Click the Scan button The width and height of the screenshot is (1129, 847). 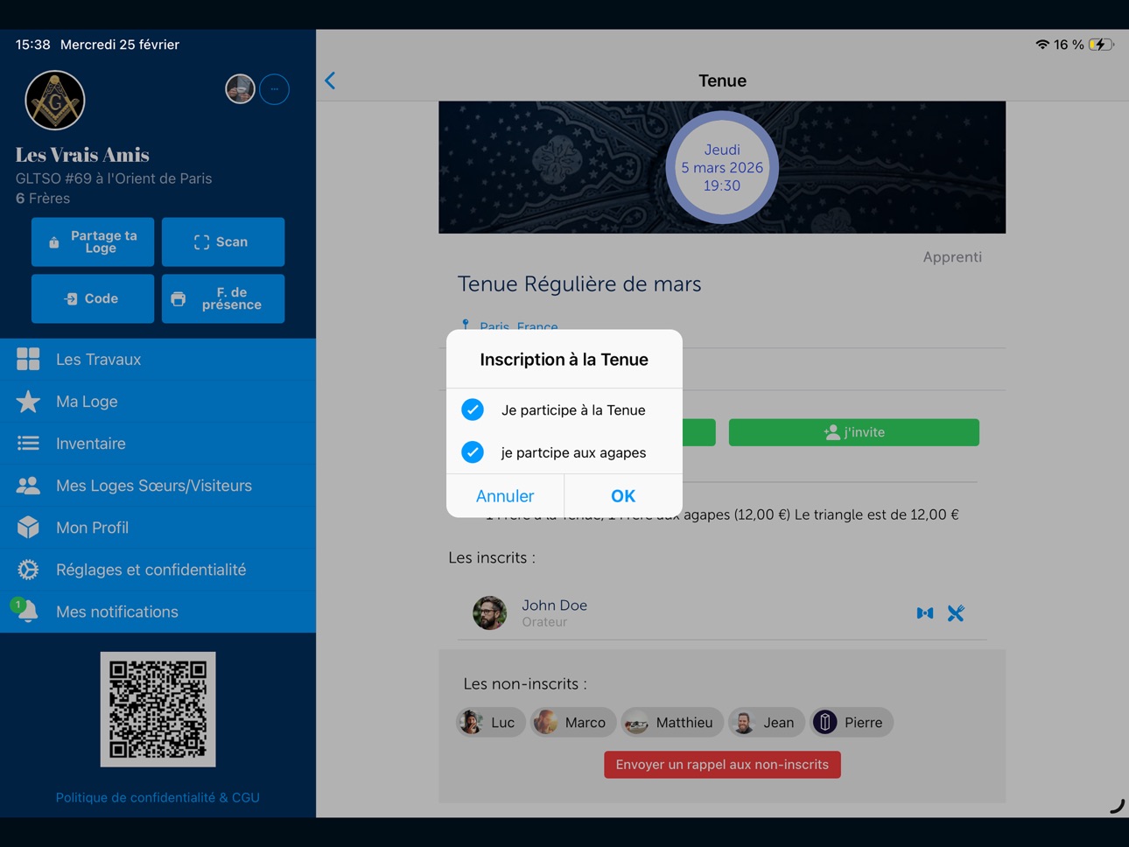coord(223,241)
